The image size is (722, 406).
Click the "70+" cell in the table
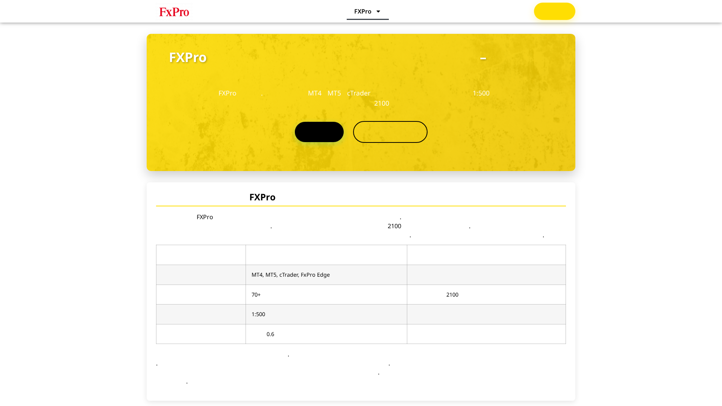256,295
